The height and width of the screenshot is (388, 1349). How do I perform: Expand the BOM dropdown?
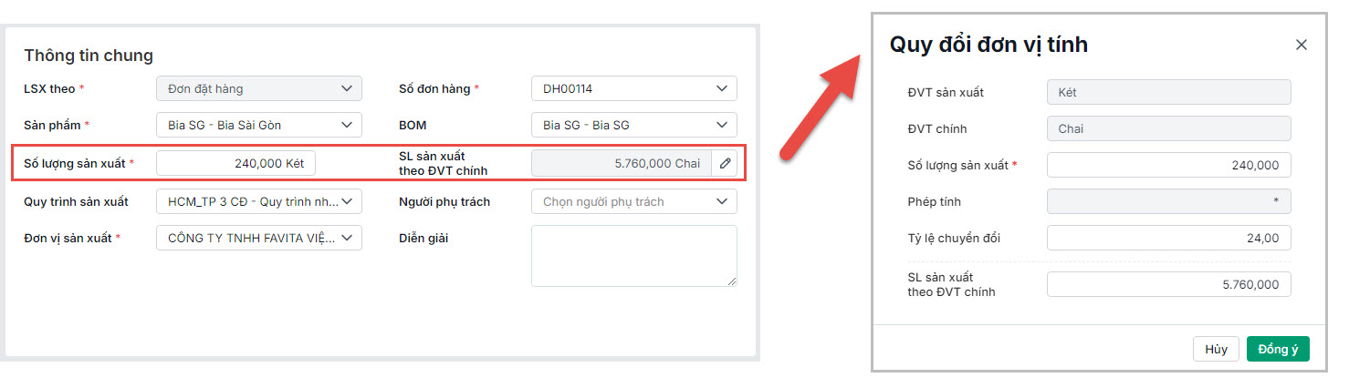click(633, 125)
